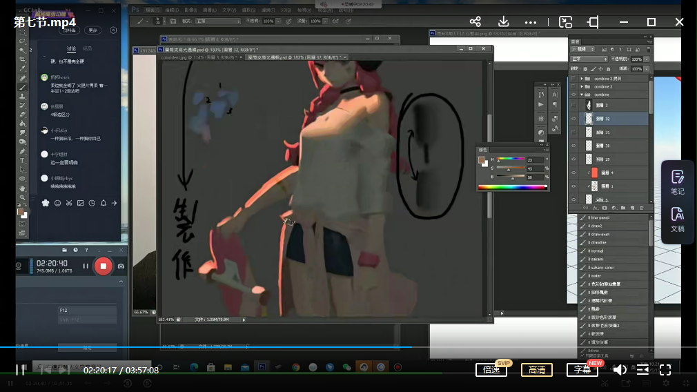
Task: Click the foreground color swatch in color panel
Action: (x=481, y=159)
